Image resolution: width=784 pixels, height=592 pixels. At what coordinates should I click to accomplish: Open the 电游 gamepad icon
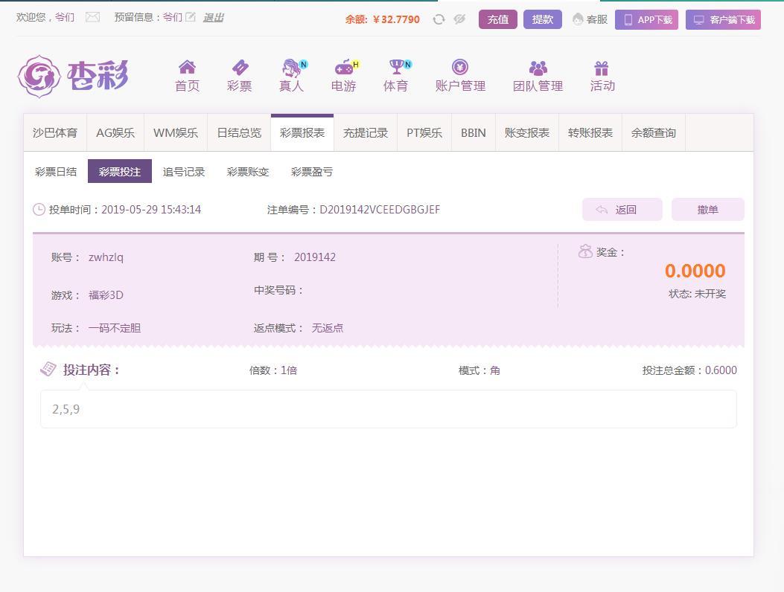(343, 68)
